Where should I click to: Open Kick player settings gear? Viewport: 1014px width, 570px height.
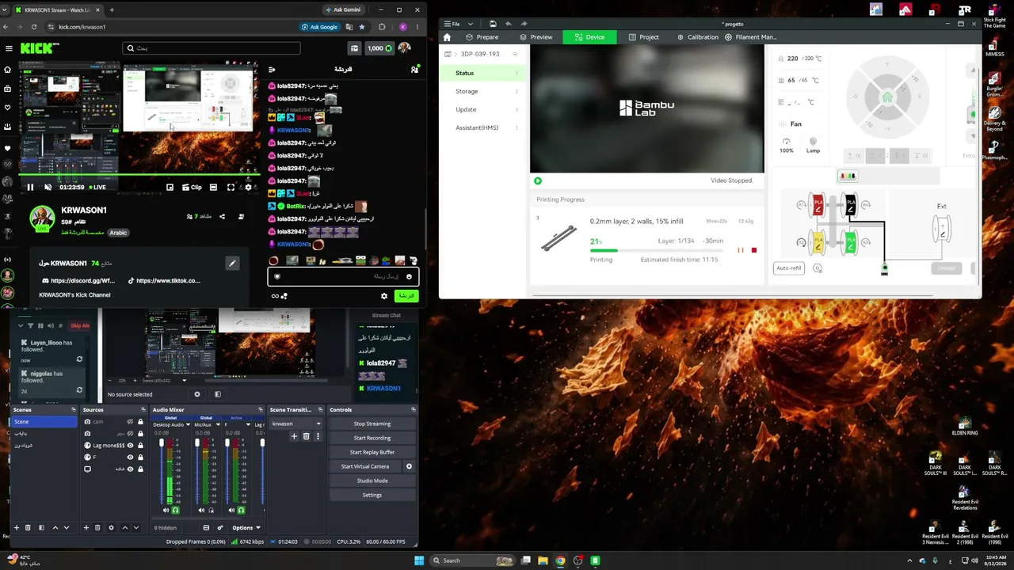pos(248,188)
